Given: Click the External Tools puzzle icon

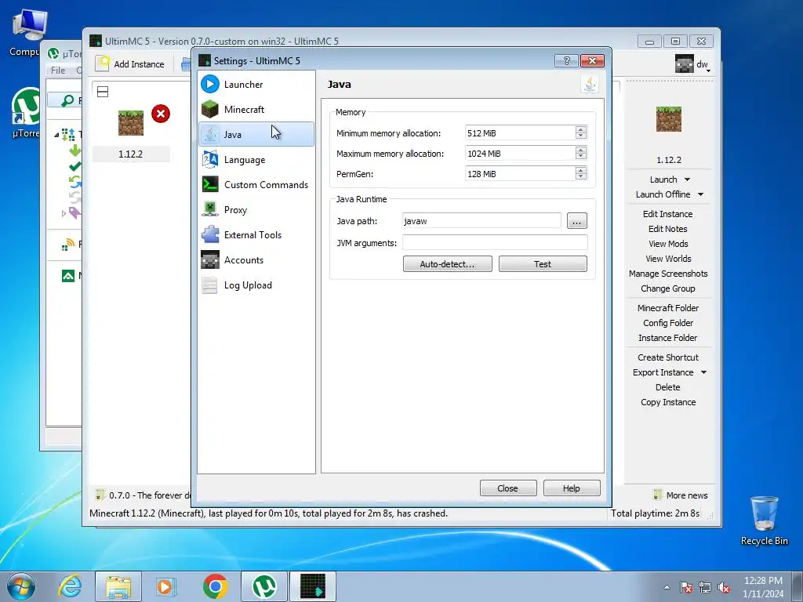Looking at the screenshot, I should click(210, 234).
